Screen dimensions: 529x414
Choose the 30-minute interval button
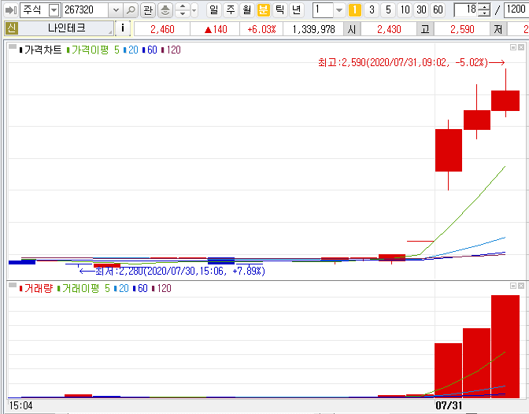click(421, 10)
